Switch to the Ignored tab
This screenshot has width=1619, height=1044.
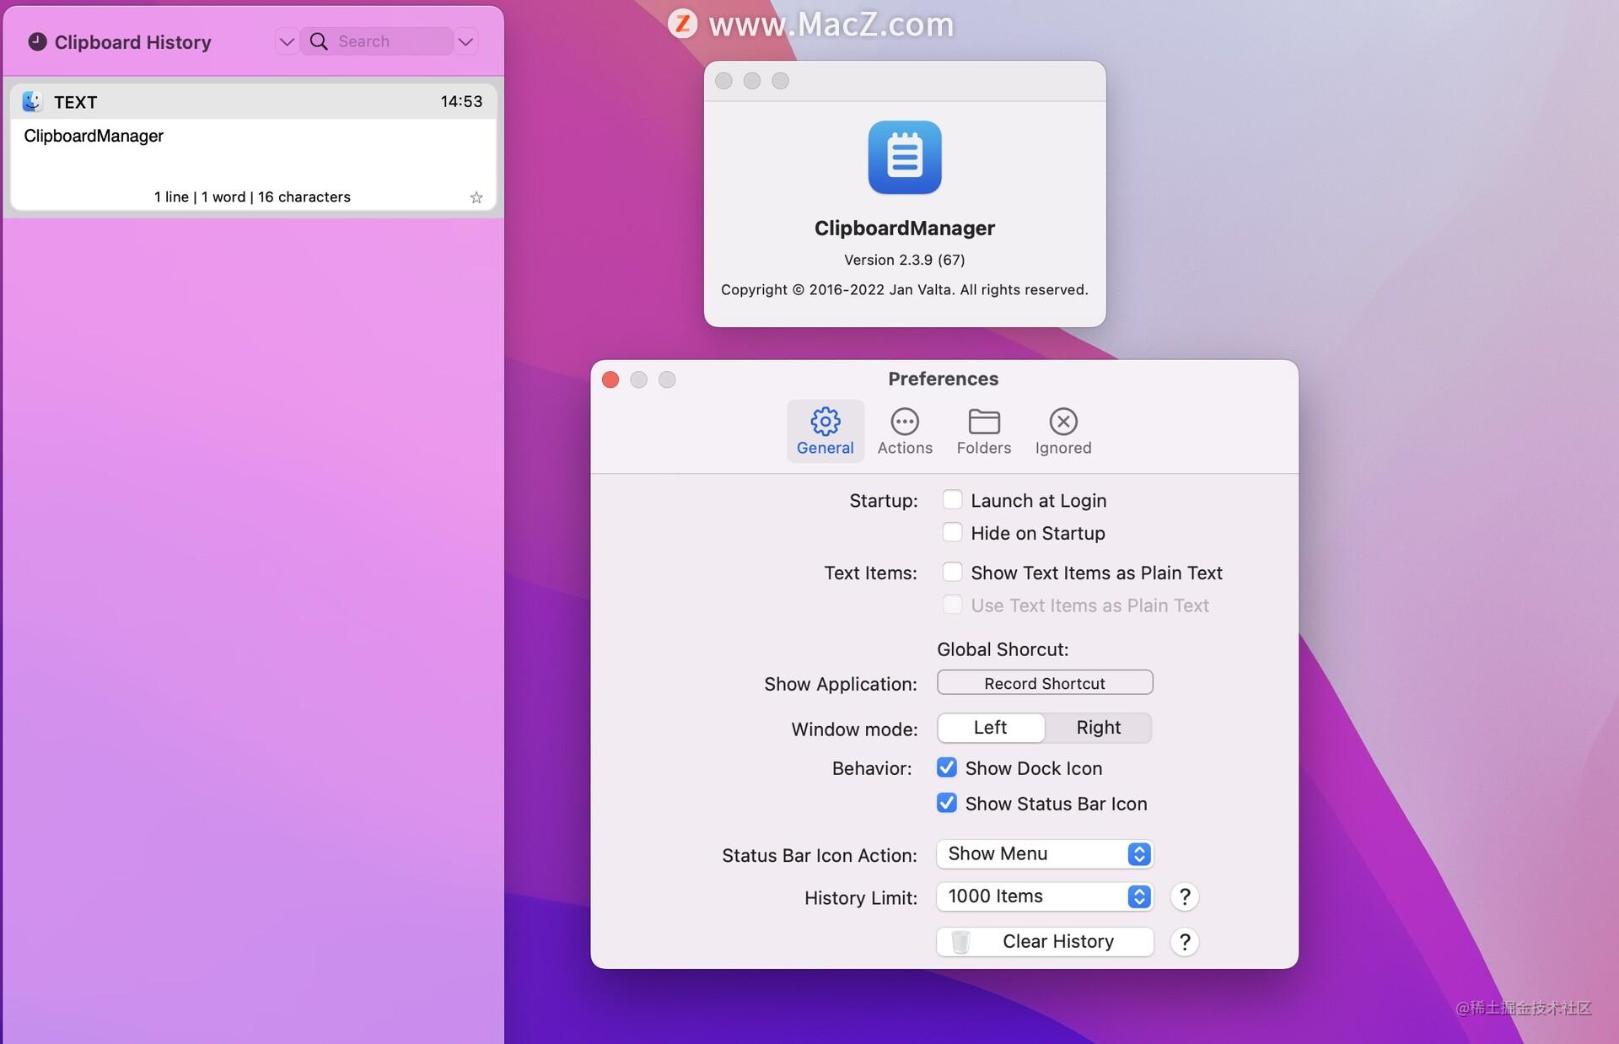pyautogui.click(x=1062, y=430)
